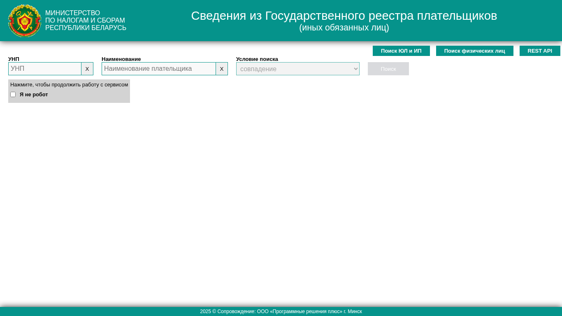
Task: Click the arrow of the совпадение combo box
Action: [355, 69]
